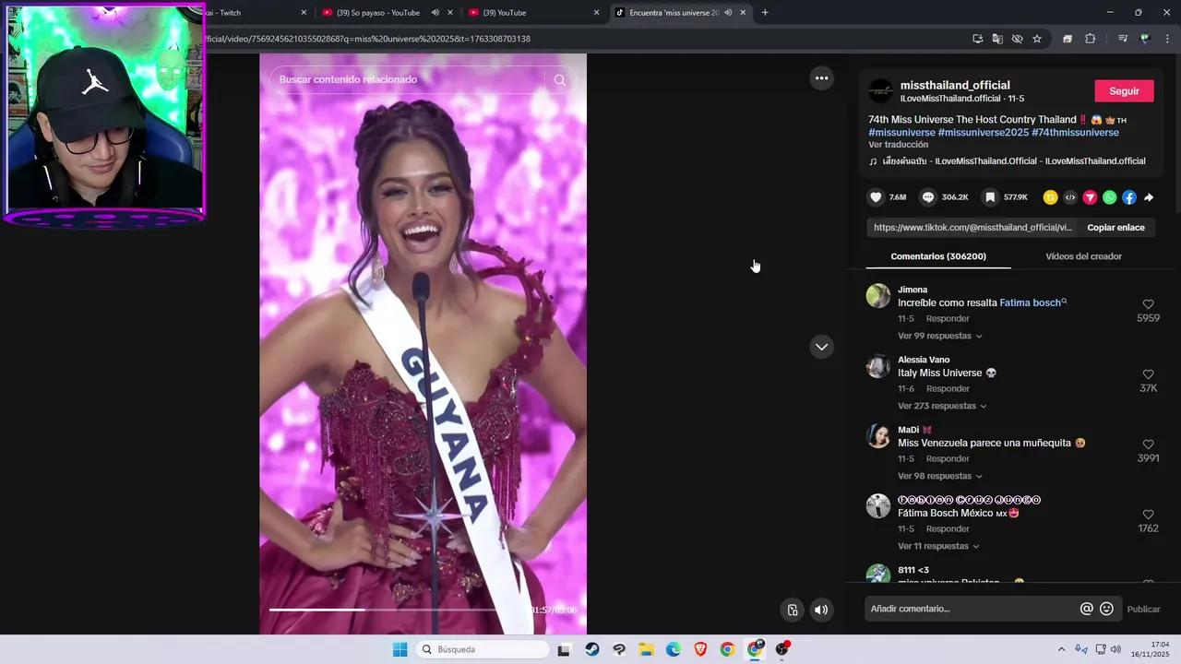The image size is (1181, 664).
Task: Like the Fátima Bosch México comment
Action: (x=1148, y=515)
